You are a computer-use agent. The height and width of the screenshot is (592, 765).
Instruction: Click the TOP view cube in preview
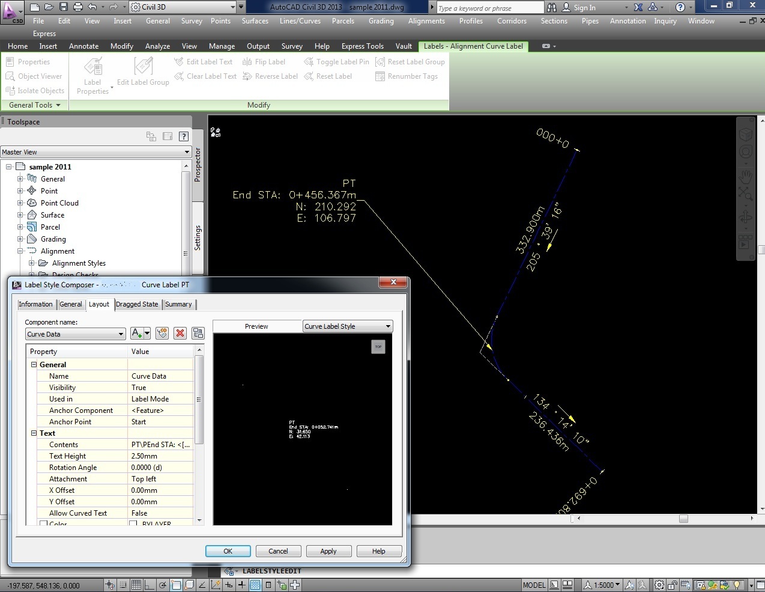(378, 347)
